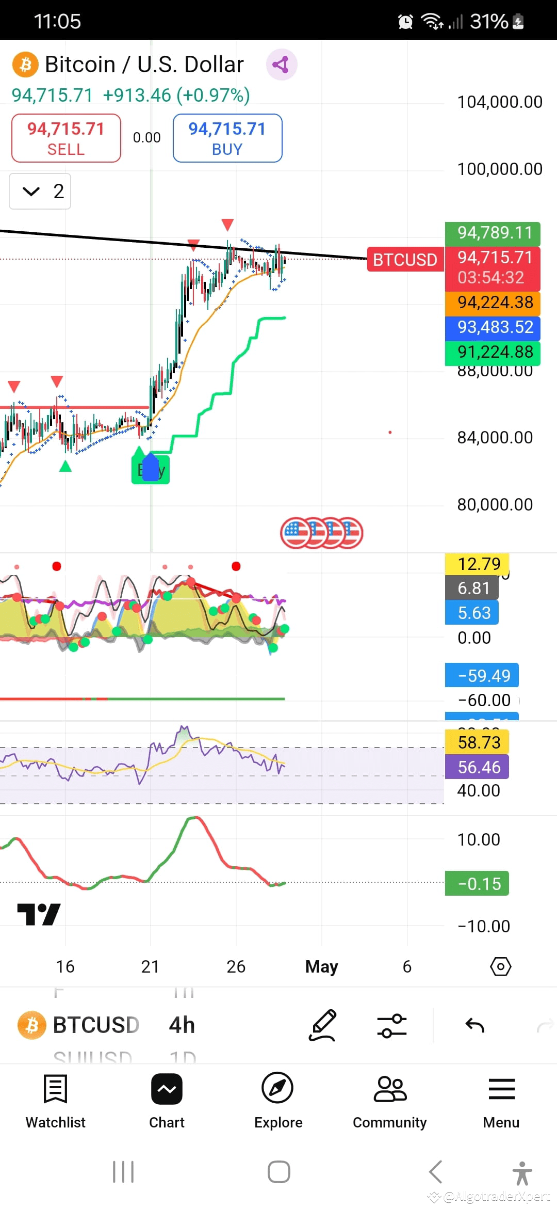Tap the Bitcoin logo beside the title
The height and width of the screenshot is (1208, 557).
[x=25, y=65]
